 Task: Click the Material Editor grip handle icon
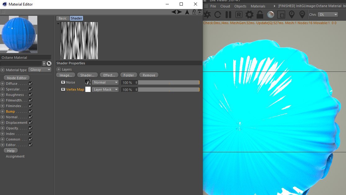(3, 12)
